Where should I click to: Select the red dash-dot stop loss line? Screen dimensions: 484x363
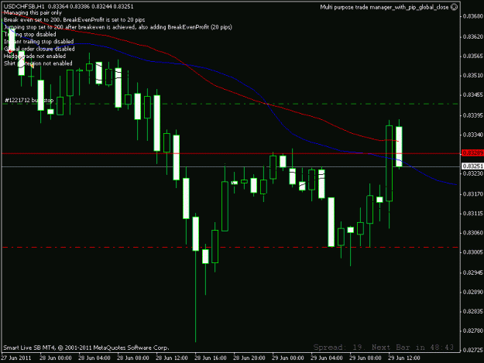pos(231,248)
